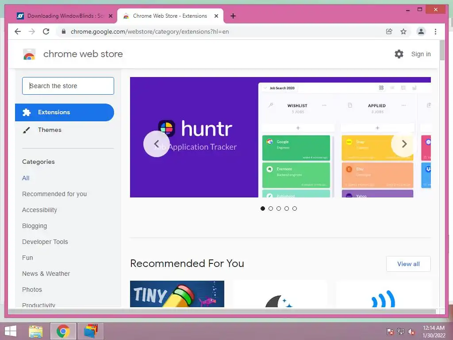This screenshot has height=340, width=453.
Task: Choose the Fun category
Action: 27,258
